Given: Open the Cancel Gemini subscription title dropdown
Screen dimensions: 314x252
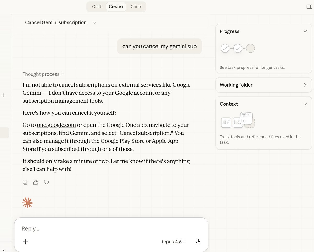Looking at the screenshot, I should coord(94,22).
